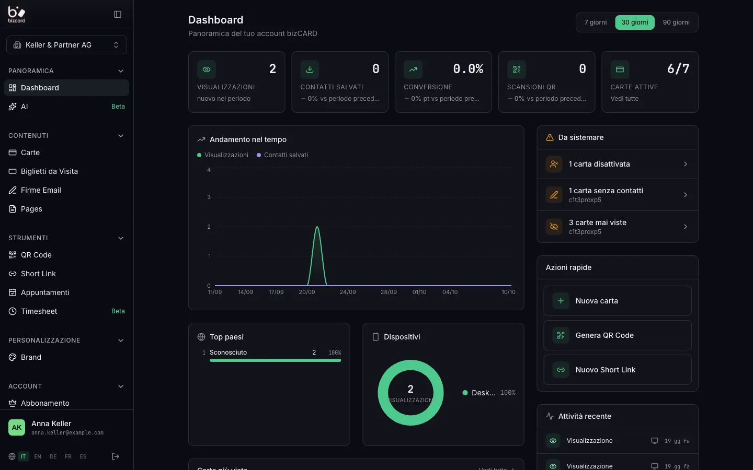This screenshot has width=753, height=470.
Task: Open Firme Email in the sidebar
Action: pos(66,190)
